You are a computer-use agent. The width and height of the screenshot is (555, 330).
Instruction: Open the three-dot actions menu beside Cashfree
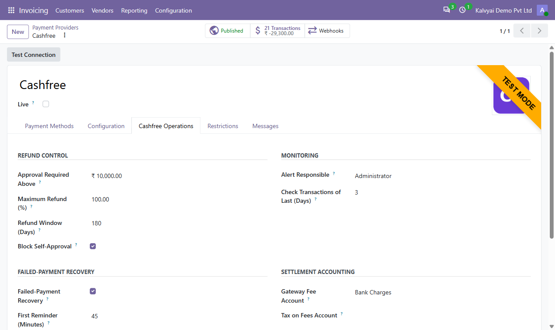(x=65, y=35)
